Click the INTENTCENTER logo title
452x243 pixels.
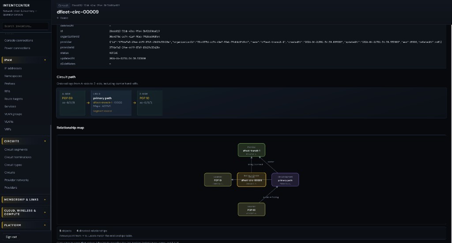pos(16,5)
